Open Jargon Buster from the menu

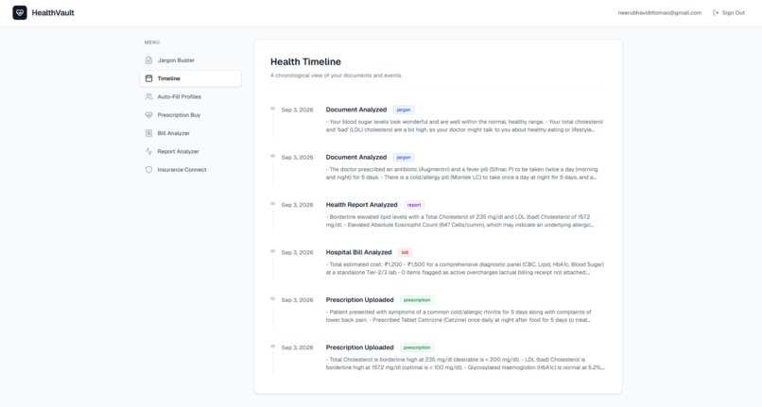click(x=191, y=60)
